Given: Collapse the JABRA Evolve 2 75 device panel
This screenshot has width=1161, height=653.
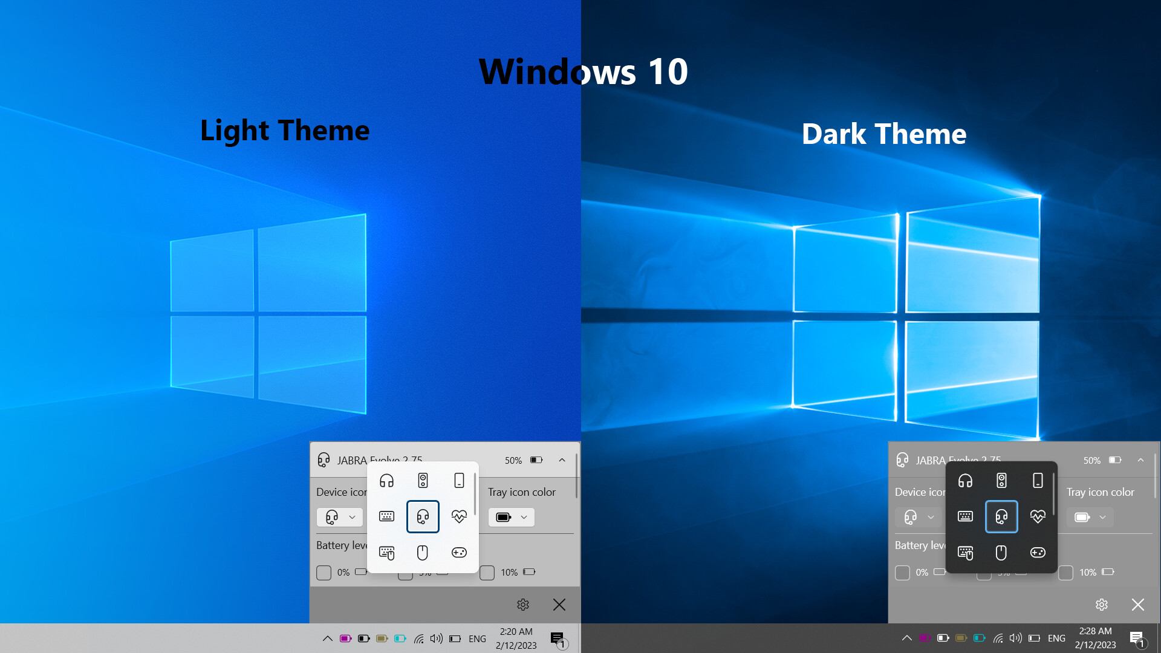Looking at the screenshot, I should [561, 460].
